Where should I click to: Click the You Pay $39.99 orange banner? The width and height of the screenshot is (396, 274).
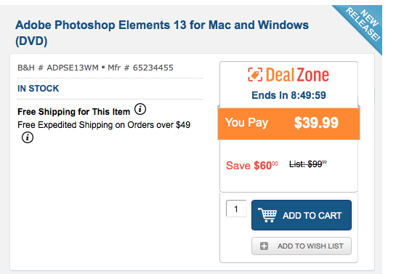click(x=288, y=124)
